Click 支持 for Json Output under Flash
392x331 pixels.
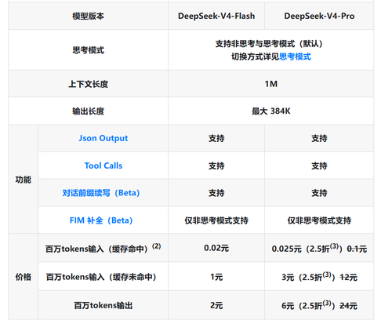pos(216,138)
